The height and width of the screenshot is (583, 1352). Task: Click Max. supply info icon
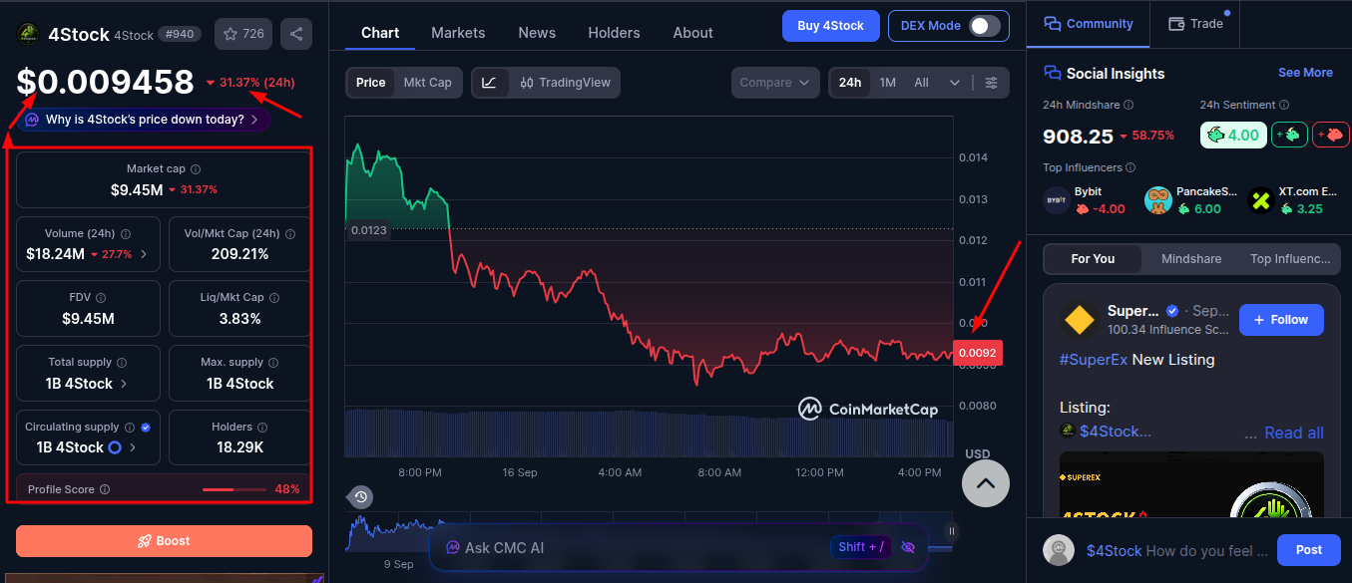[273, 363]
